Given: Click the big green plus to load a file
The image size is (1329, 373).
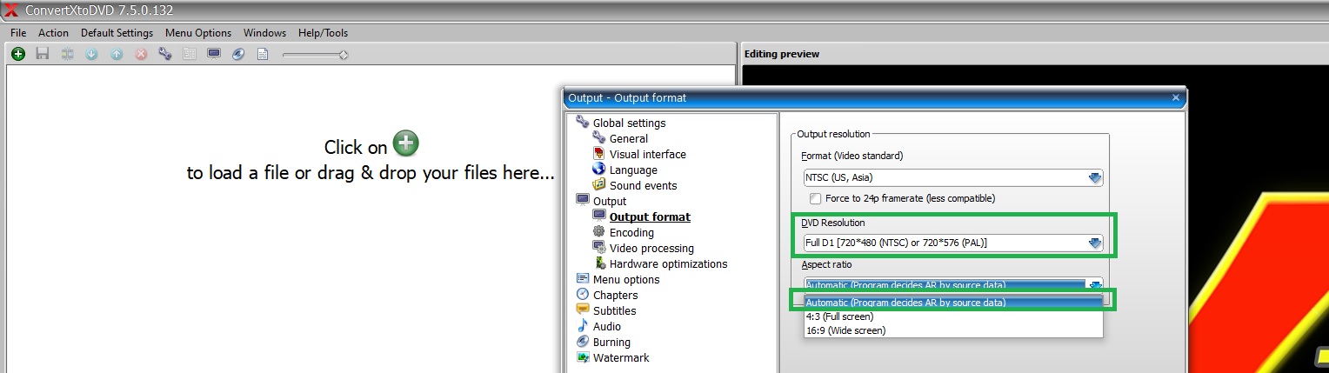Looking at the screenshot, I should [x=405, y=143].
